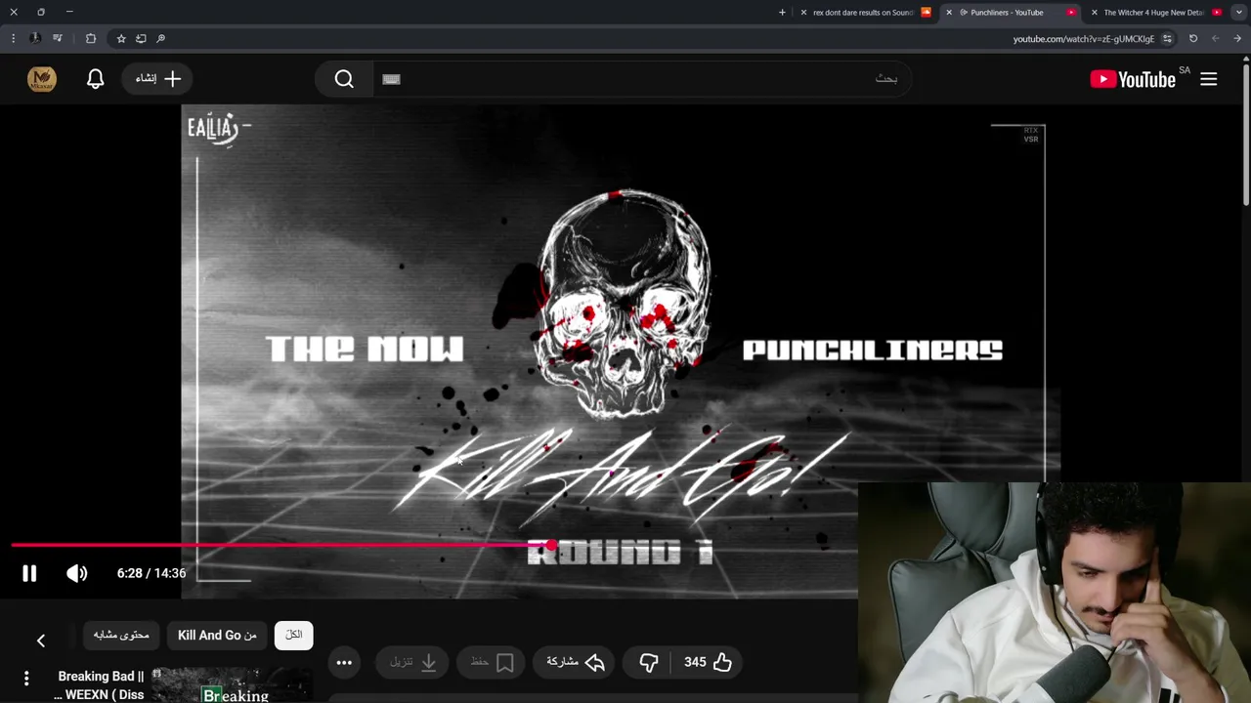Screen dimensions: 1251x703
Task: Open 'Breaking Bad || WEEXN ( Diss' title
Action: 100,685
